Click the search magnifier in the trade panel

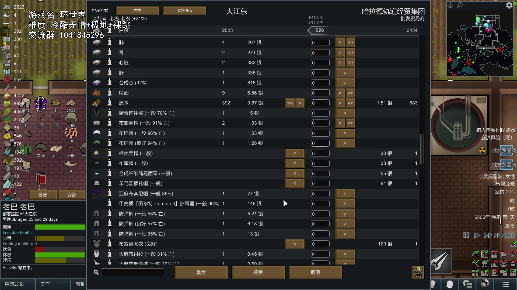96,272
